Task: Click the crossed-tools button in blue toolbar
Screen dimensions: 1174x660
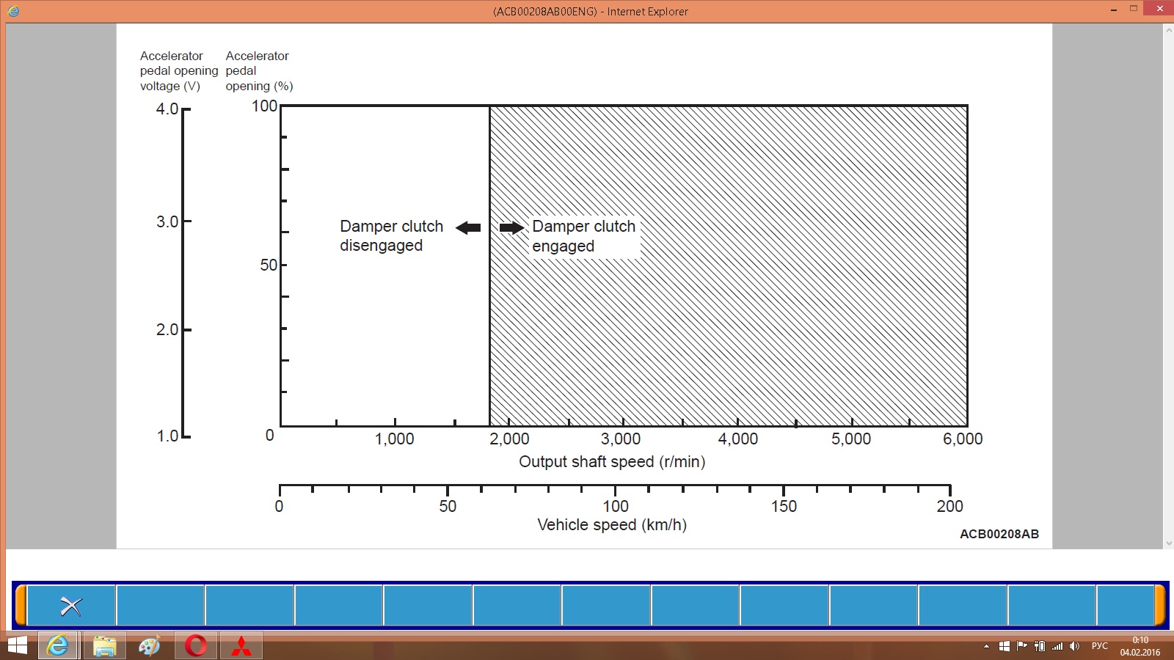Action: [x=71, y=606]
